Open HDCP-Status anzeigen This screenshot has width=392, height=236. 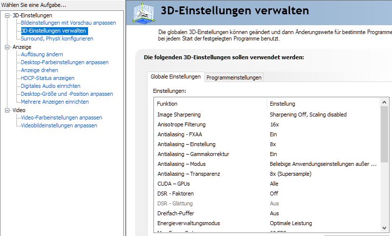click(x=48, y=78)
